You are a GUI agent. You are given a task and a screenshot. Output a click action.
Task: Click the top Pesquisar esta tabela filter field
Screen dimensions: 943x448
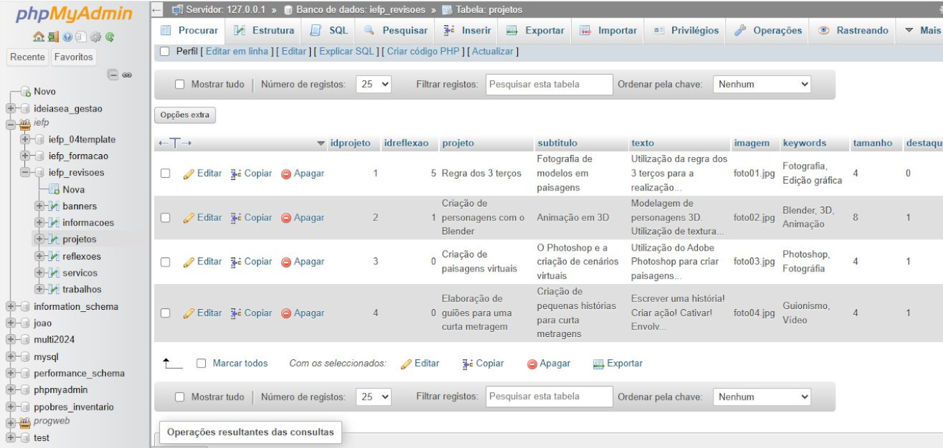549,84
